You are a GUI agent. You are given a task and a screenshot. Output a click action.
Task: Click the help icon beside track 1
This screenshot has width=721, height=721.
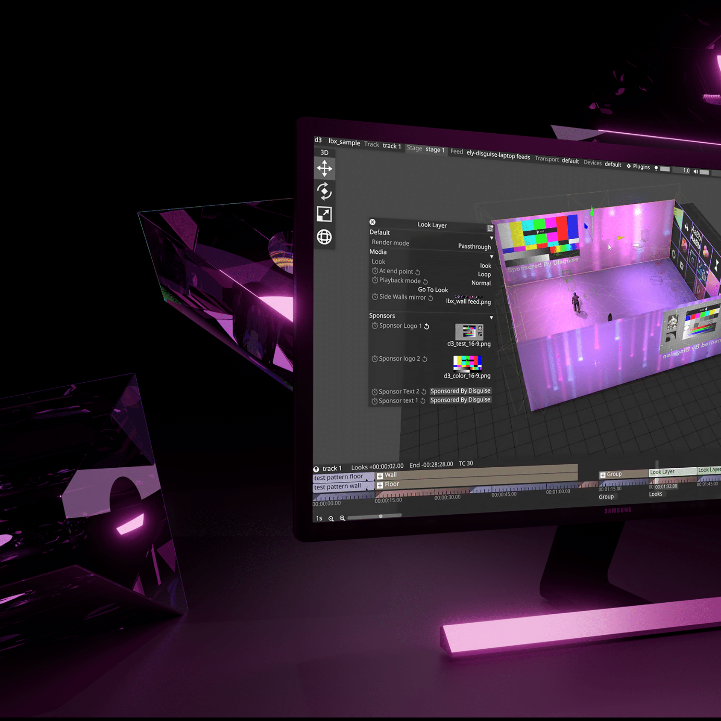(317, 469)
